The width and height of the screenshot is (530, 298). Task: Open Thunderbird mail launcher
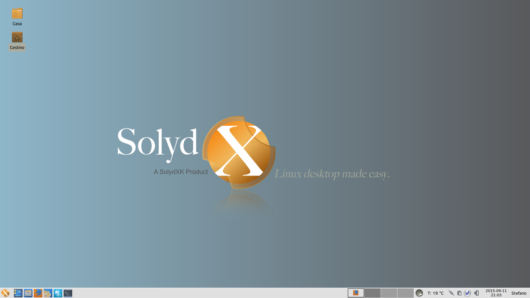(x=48, y=293)
